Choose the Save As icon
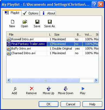 [x=50, y=22]
